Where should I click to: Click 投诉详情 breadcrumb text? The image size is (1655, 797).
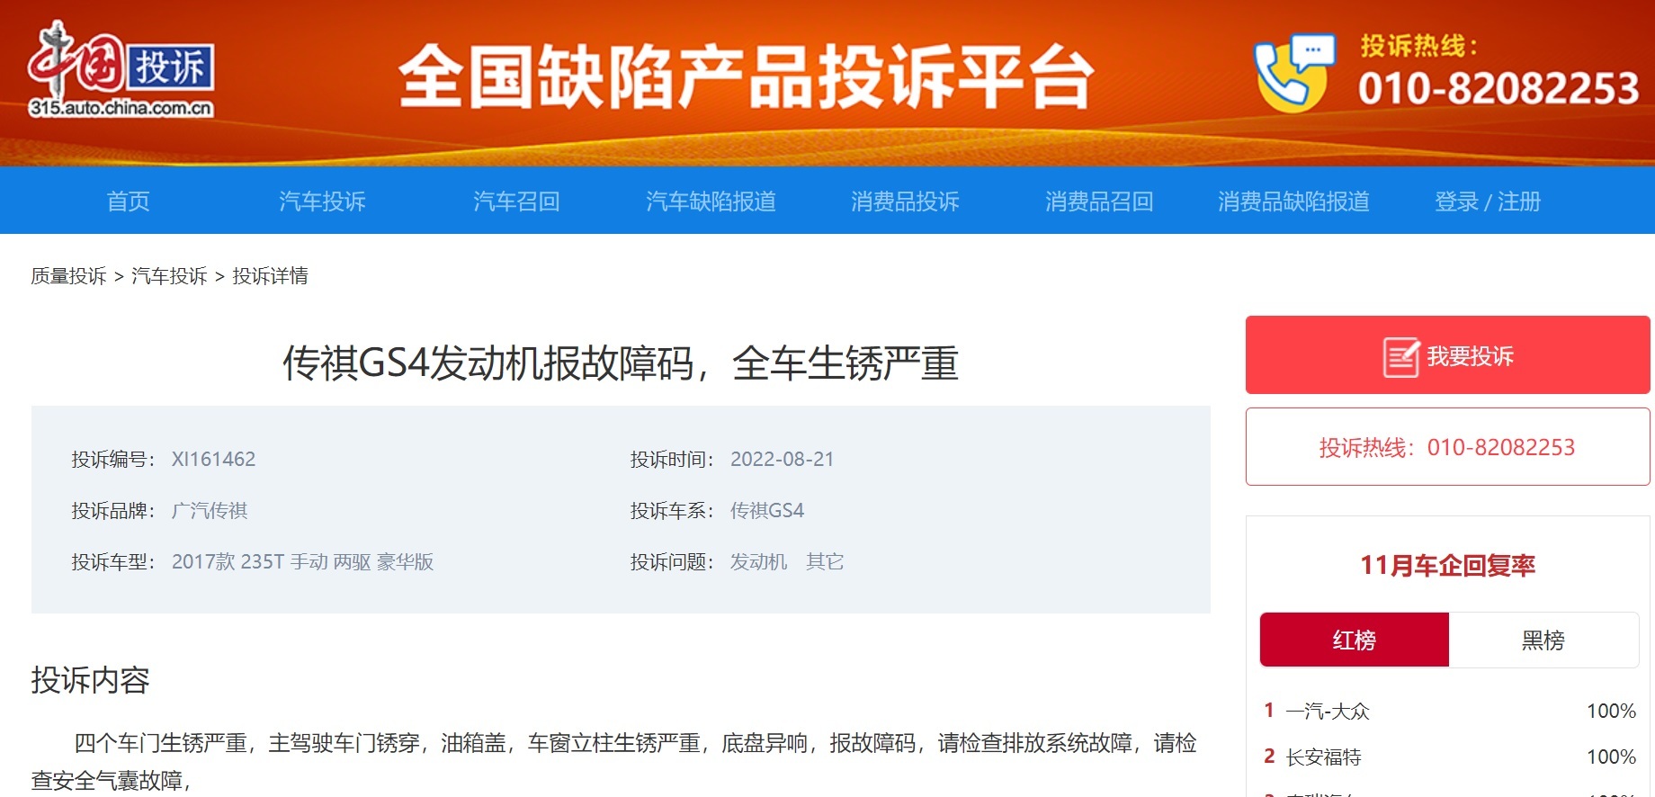(x=270, y=276)
